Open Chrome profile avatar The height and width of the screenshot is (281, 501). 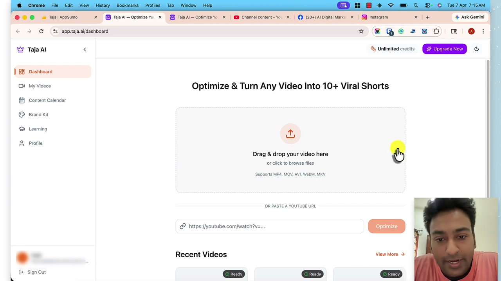(471, 31)
